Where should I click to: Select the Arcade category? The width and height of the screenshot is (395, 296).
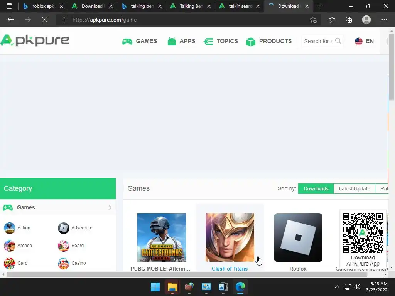coord(25,246)
